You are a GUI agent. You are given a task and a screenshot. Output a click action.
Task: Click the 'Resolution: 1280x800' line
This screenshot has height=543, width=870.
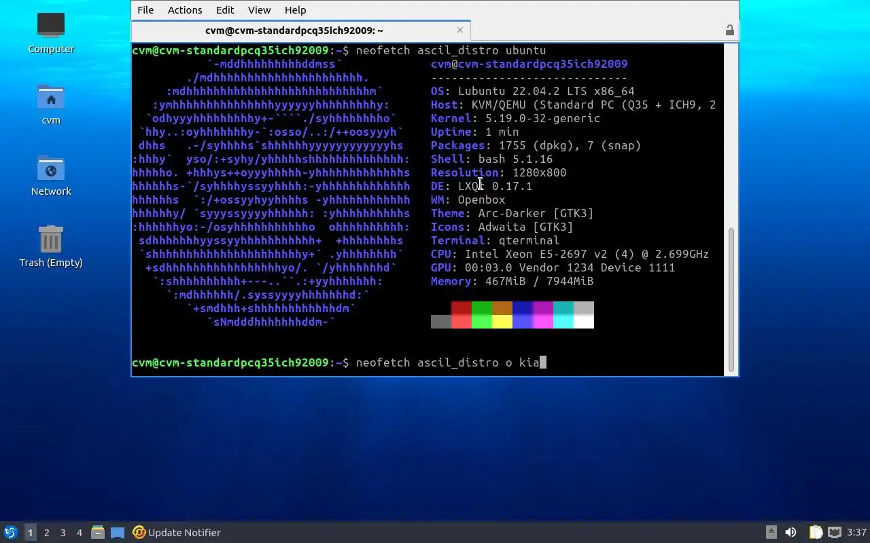pos(498,172)
